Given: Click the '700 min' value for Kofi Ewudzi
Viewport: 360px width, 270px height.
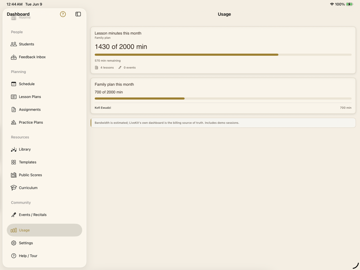Looking at the screenshot, I should coord(346,108).
